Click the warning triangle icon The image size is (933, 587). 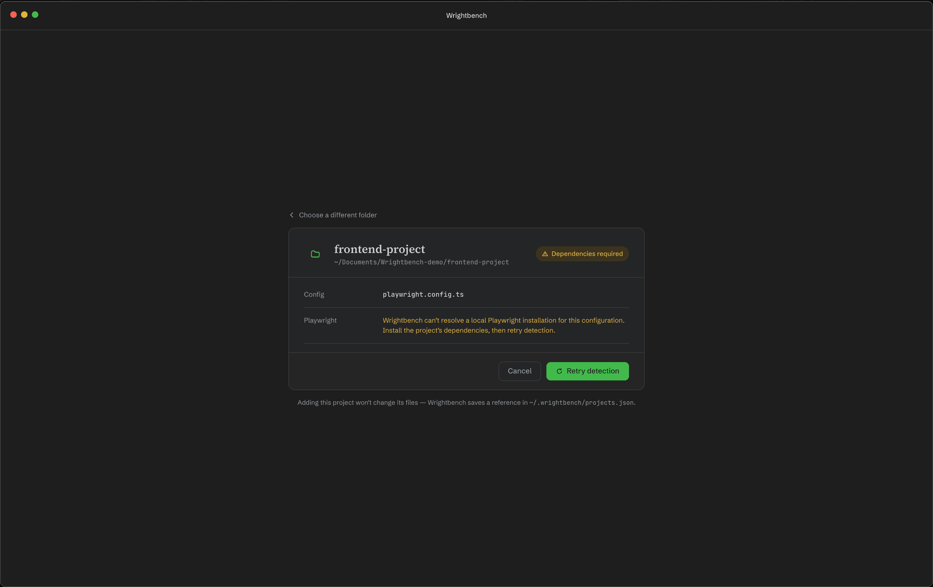click(545, 254)
